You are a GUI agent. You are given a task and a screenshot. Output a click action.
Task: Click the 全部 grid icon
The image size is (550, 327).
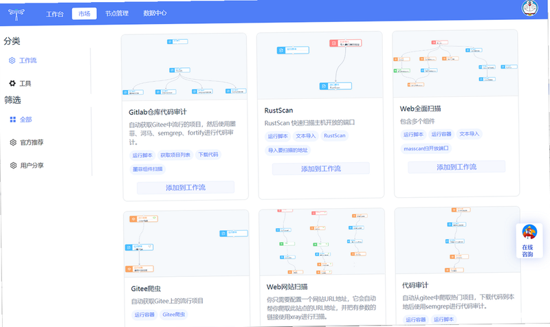point(13,120)
